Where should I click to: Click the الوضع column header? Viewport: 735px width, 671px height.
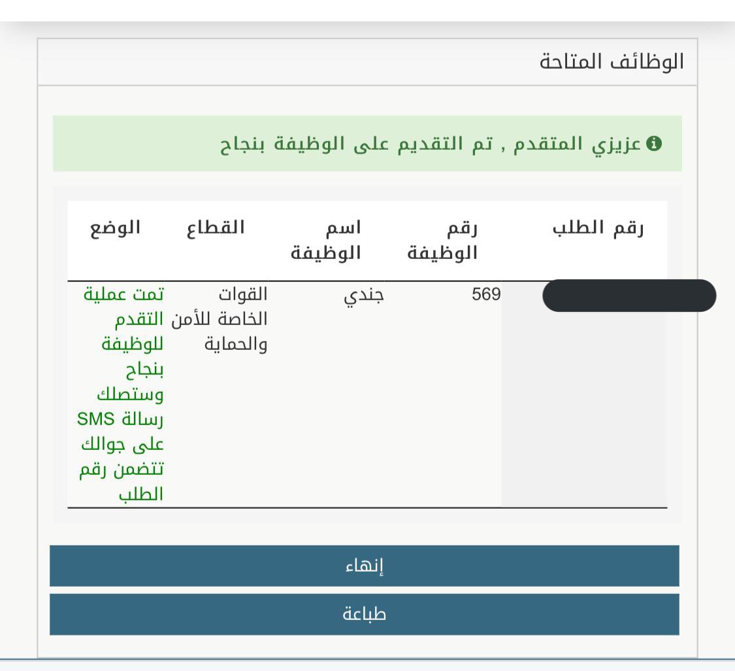click(x=115, y=228)
